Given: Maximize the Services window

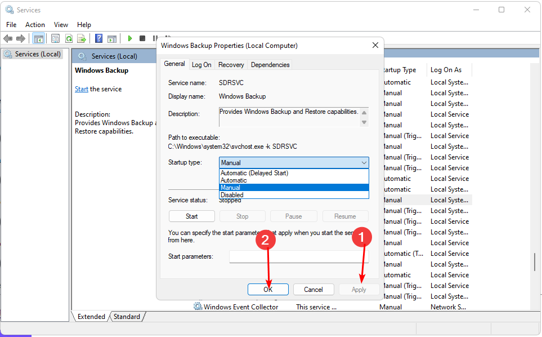Looking at the screenshot, I should pos(501,10).
